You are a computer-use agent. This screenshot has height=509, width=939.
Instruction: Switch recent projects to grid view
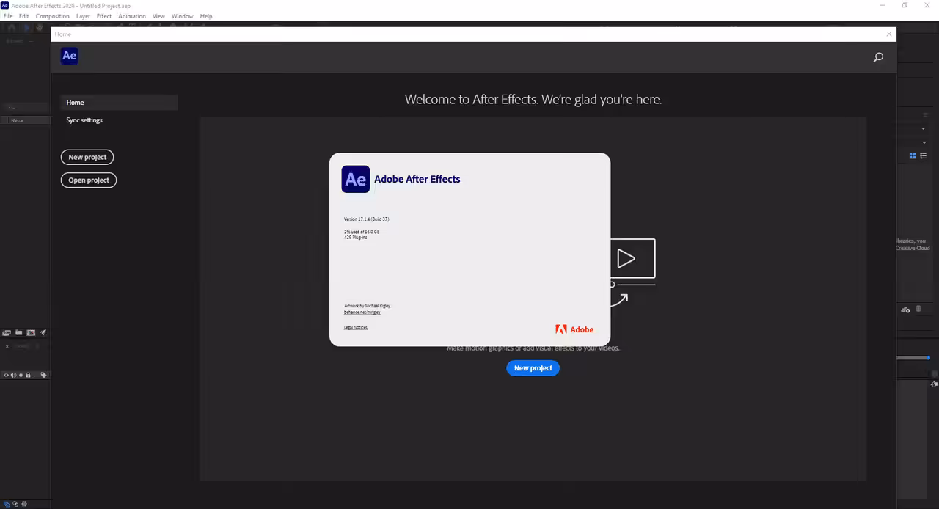[x=913, y=155]
